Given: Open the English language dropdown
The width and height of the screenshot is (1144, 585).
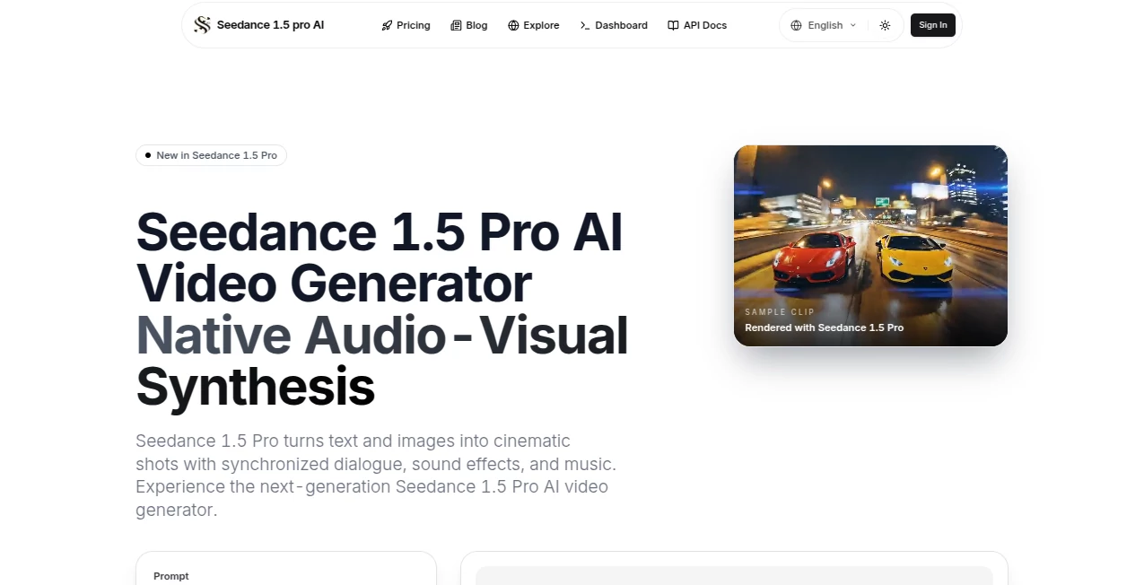Looking at the screenshot, I should pos(823,25).
